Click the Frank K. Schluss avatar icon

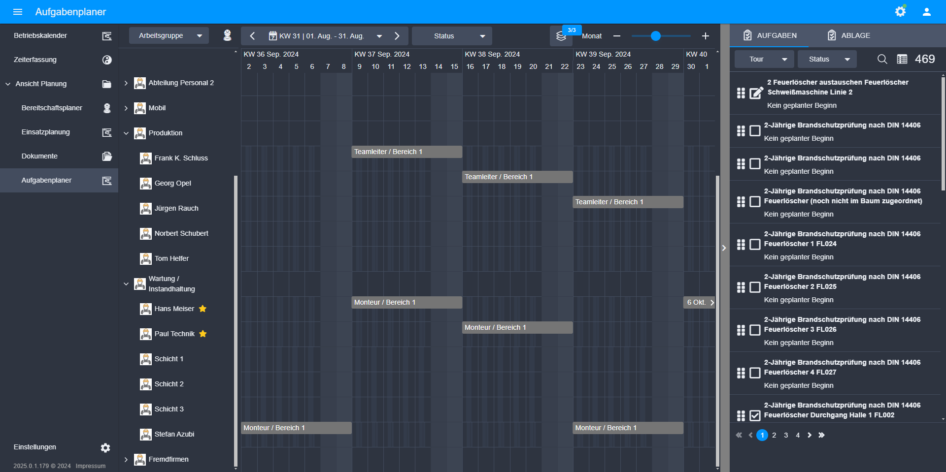tap(146, 158)
